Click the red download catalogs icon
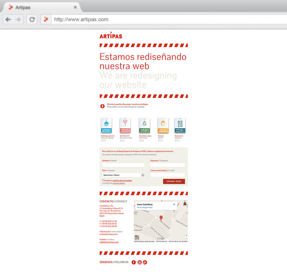 coord(102,106)
